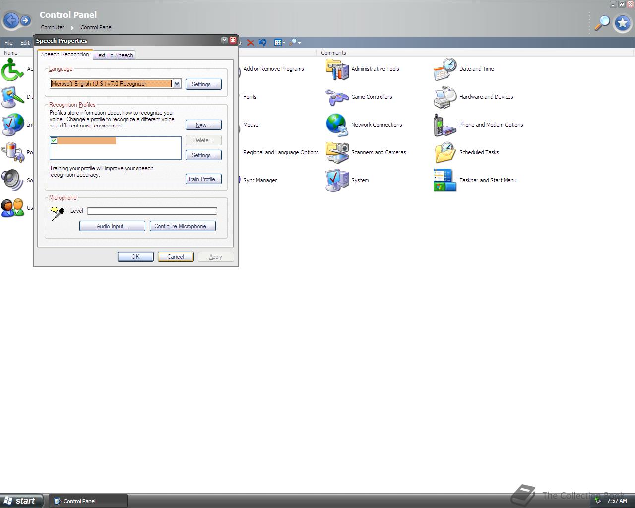Open the Search magnifier in header
The width and height of the screenshot is (635, 508).
point(602,22)
